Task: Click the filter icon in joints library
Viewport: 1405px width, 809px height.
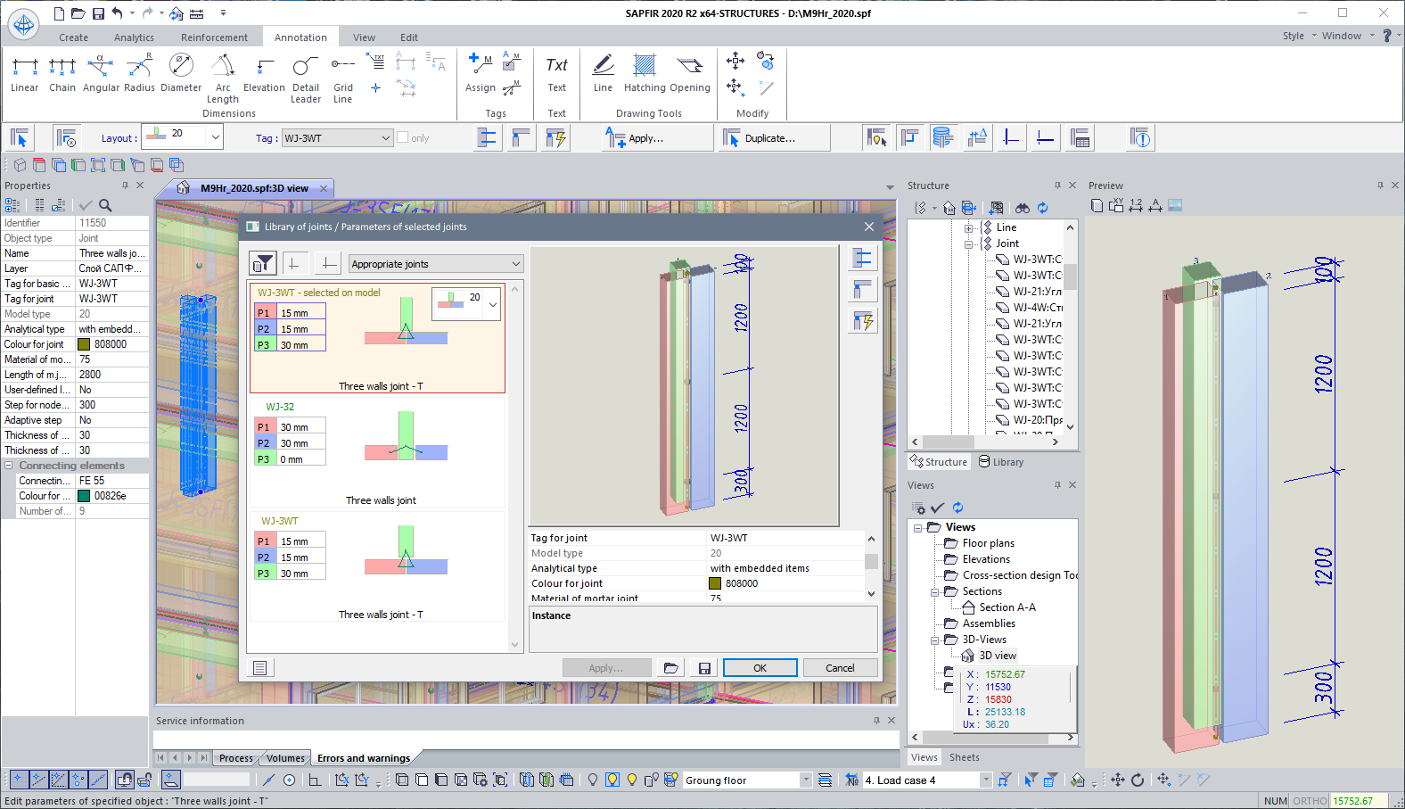Action: coord(263,264)
